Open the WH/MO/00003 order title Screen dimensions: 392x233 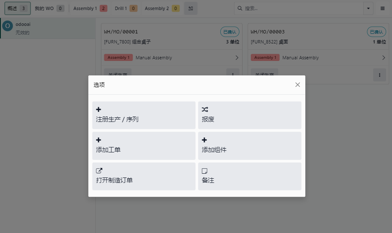click(268, 32)
